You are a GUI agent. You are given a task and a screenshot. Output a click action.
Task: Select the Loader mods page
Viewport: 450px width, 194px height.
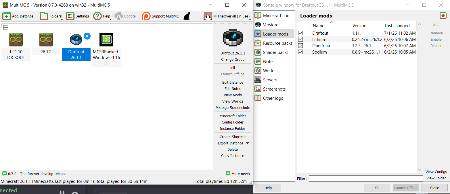coord(274,34)
